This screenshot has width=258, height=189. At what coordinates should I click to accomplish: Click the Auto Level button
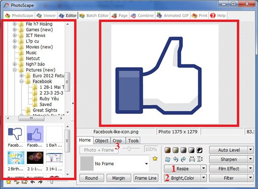[x=229, y=150]
